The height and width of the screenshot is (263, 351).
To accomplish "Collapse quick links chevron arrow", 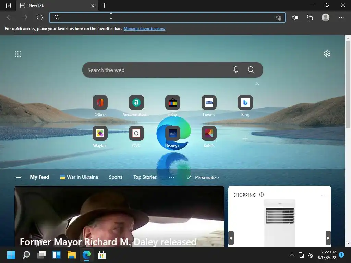I will coord(257,84).
